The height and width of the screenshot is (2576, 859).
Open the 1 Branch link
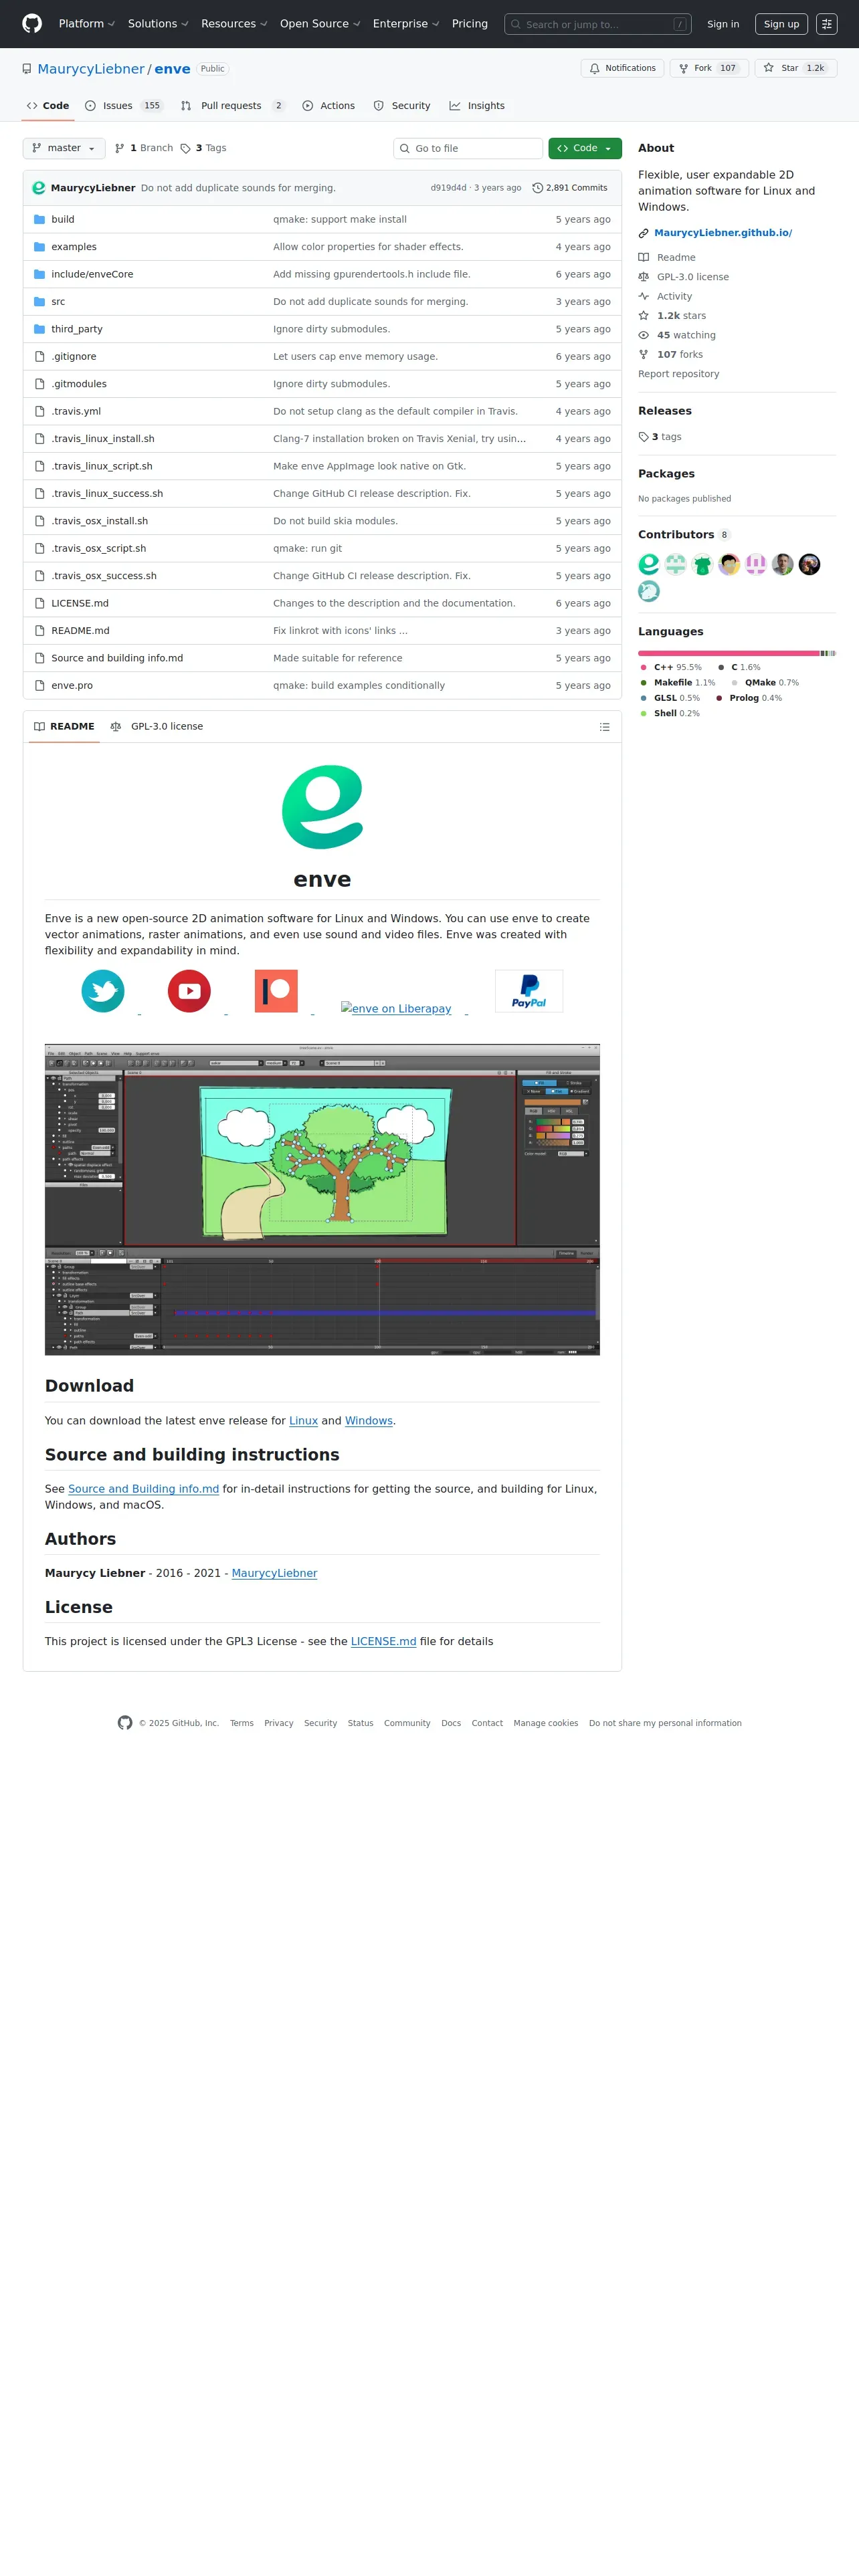(144, 148)
